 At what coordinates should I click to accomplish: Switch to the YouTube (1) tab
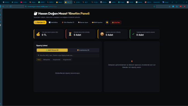click(24, 2)
